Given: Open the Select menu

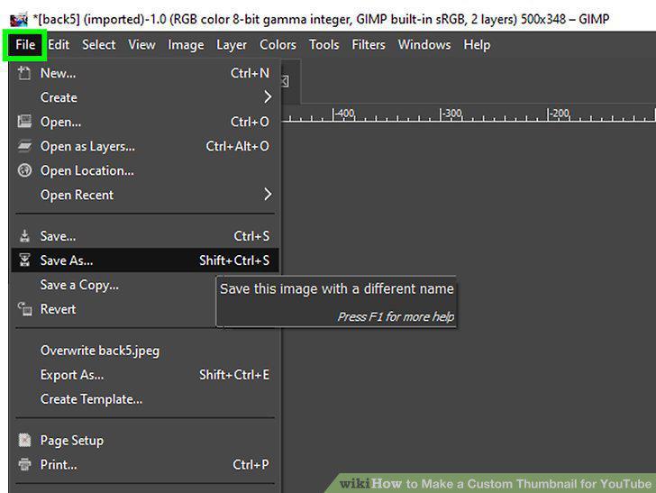Looking at the screenshot, I should click(99, 45).
